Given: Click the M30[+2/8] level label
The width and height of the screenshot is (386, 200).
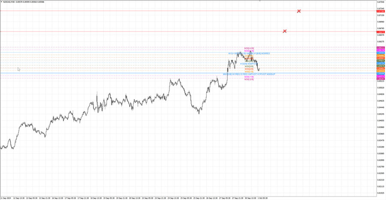Looking at the screenshot, I should click(x=249, y=48).
